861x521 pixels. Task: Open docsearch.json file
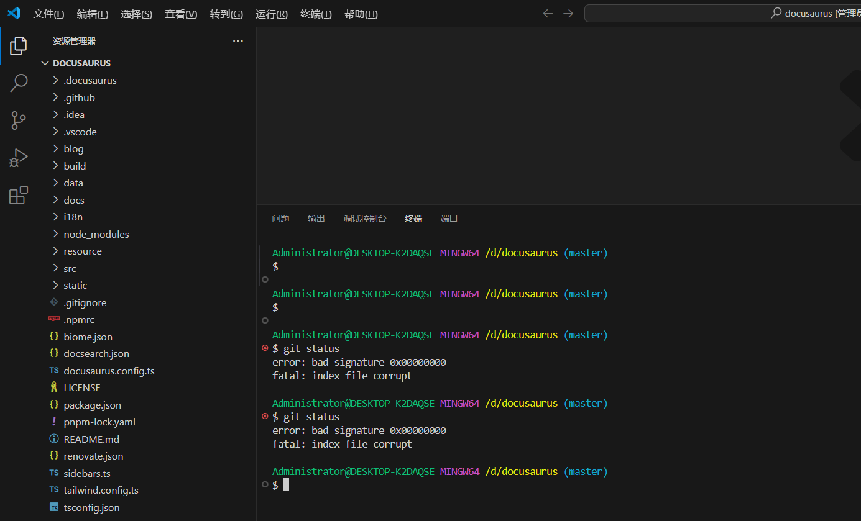pos(96,353)
